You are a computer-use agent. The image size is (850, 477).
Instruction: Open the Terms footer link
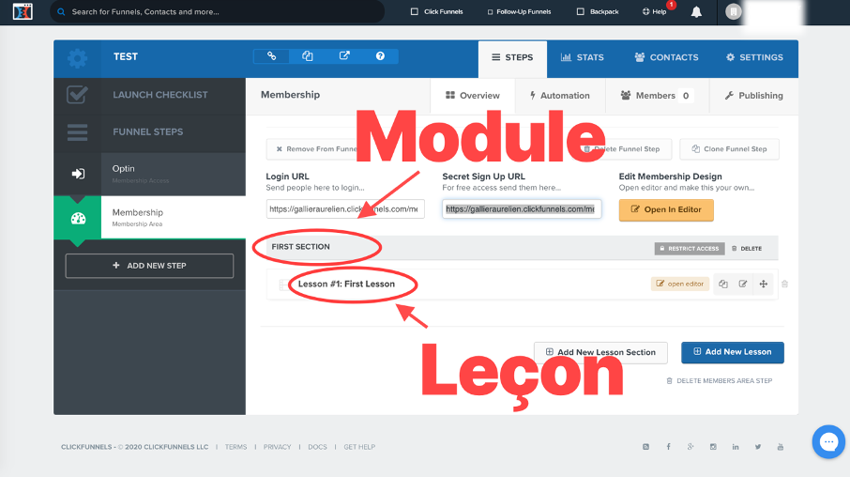point(235,447)
